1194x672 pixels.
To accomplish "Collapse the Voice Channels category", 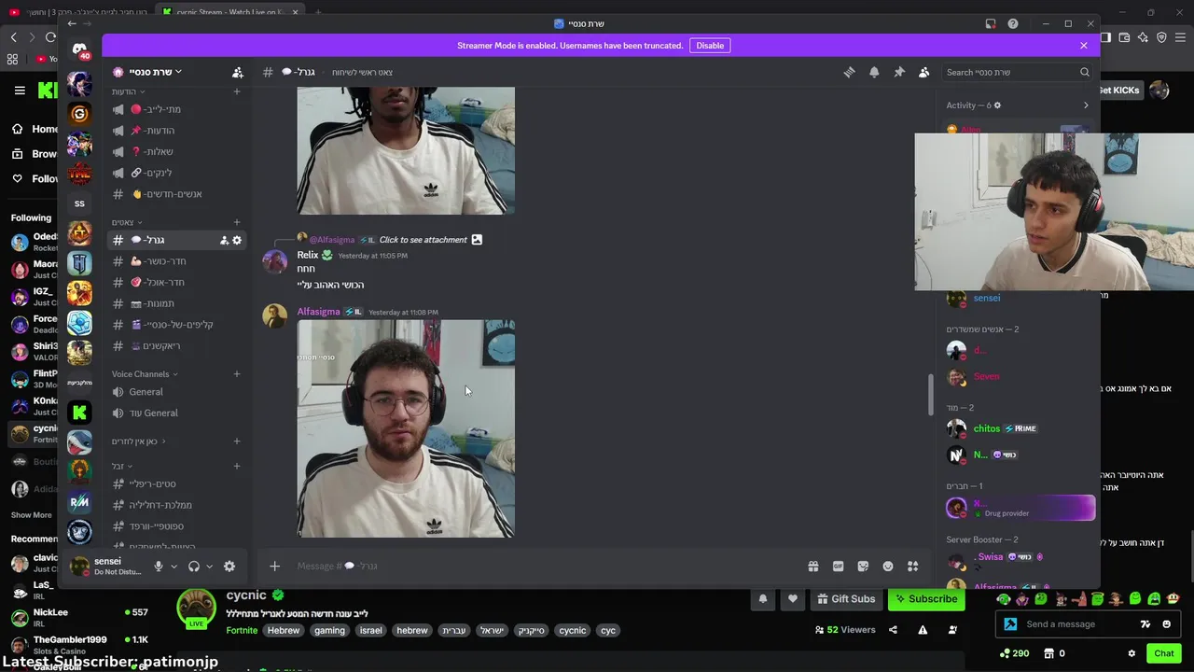I will [145, 374].
